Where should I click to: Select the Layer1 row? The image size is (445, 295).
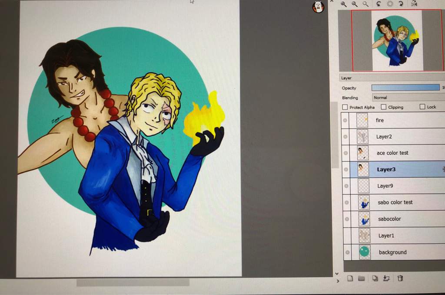click(x=395, y=236)
